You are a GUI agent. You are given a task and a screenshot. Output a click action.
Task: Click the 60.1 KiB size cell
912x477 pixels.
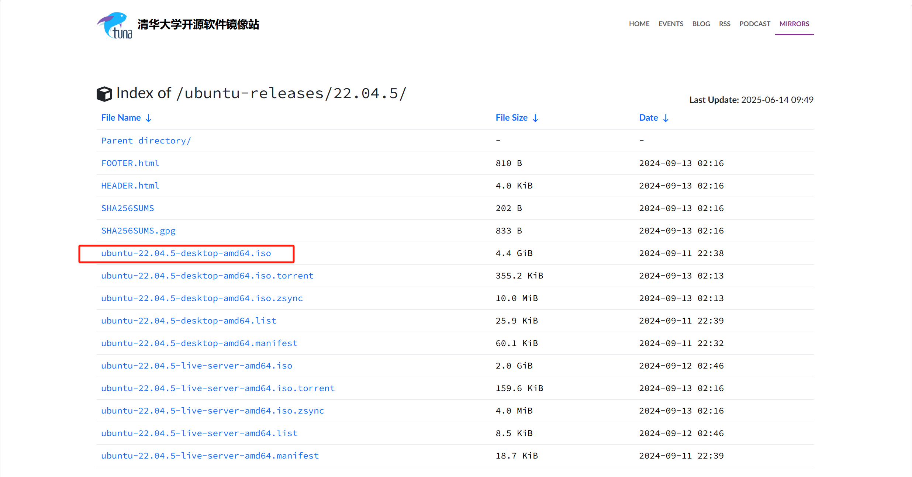tap(517, 343)
